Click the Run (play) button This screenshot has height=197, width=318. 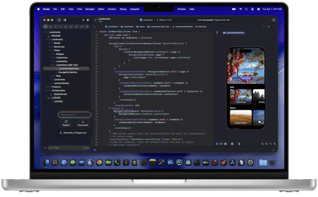click(88, 20)
